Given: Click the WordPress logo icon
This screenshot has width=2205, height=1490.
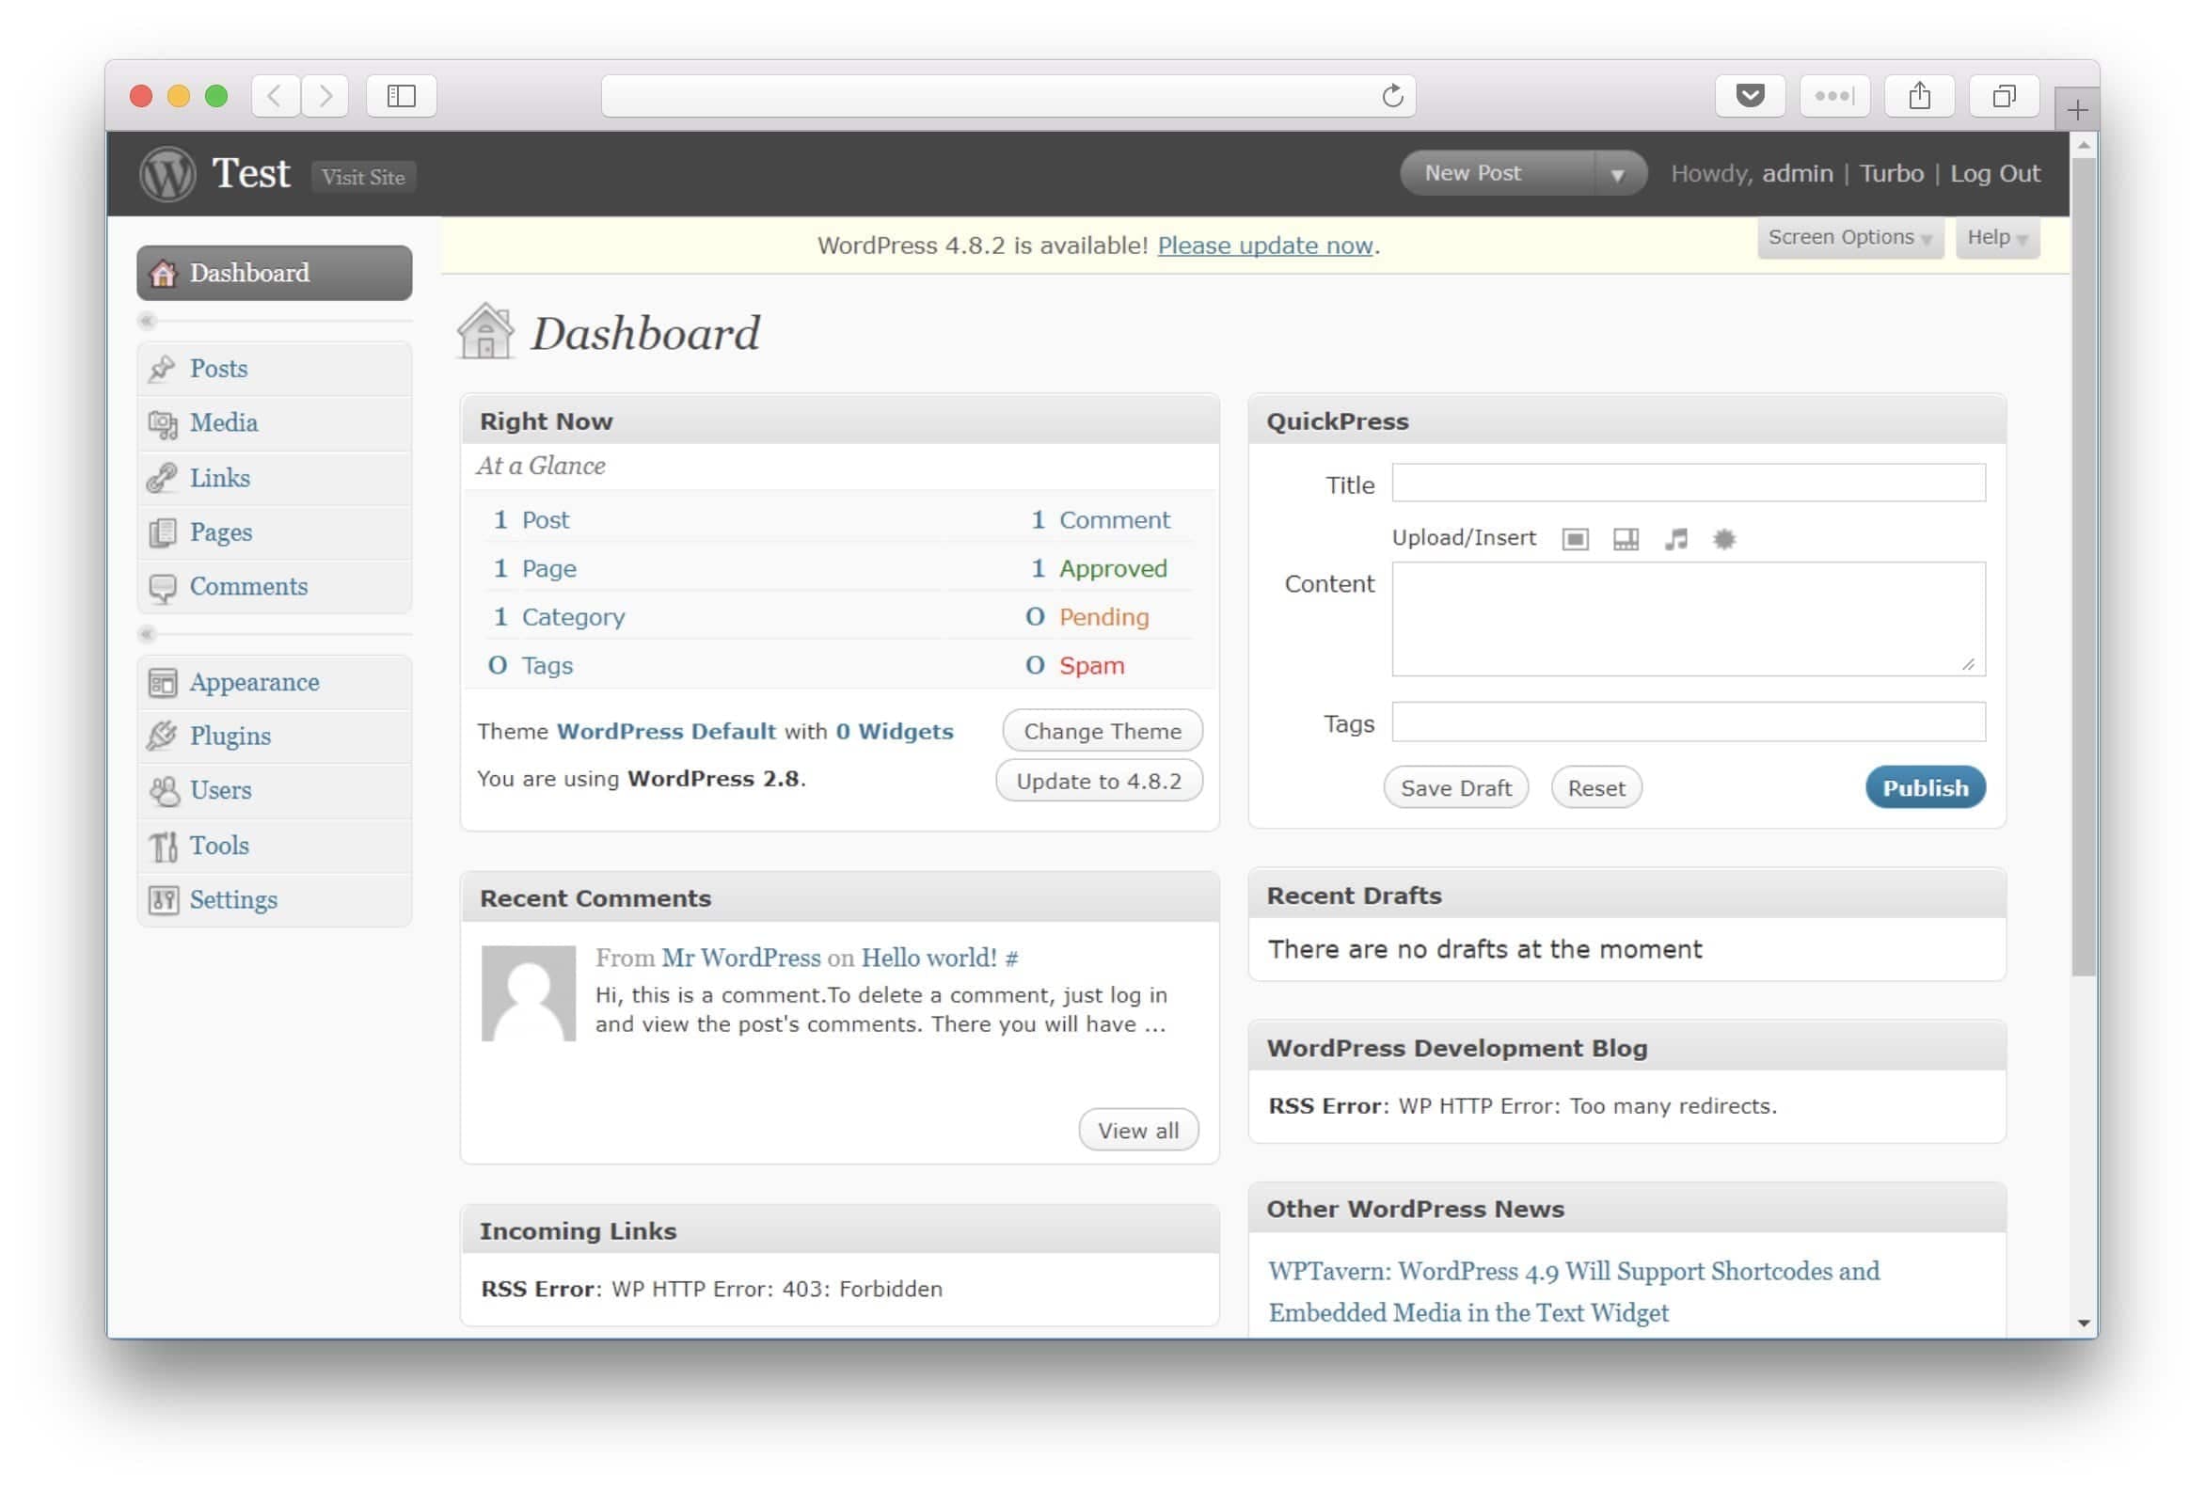Looking at the screenshot, I should [167, 175].
